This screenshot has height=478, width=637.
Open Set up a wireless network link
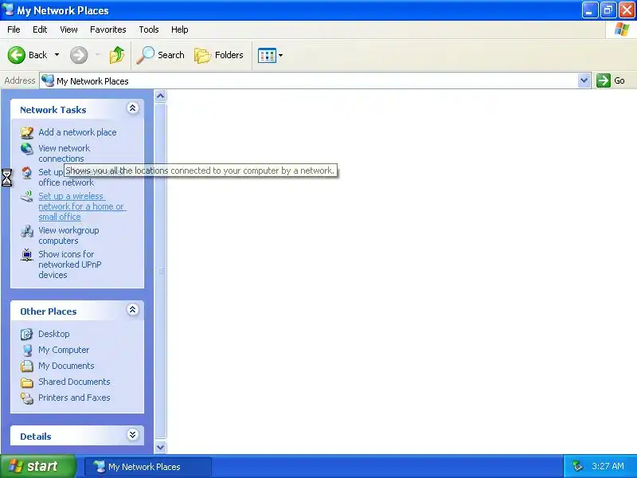pyautogui.click(x=82, y=206)
